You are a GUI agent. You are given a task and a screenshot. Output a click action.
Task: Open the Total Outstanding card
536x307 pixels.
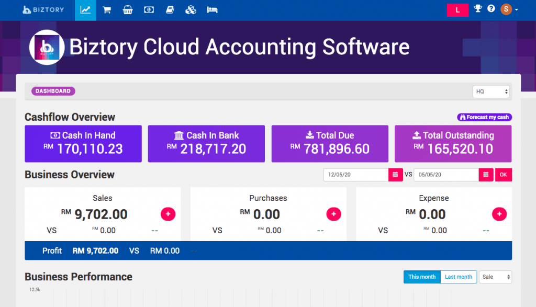pos(453,143)
